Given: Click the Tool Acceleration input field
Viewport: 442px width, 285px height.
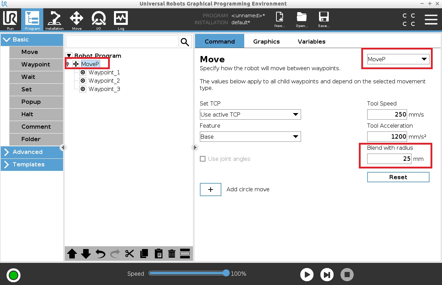Looking at the screenshot, I should click(387, 137).
